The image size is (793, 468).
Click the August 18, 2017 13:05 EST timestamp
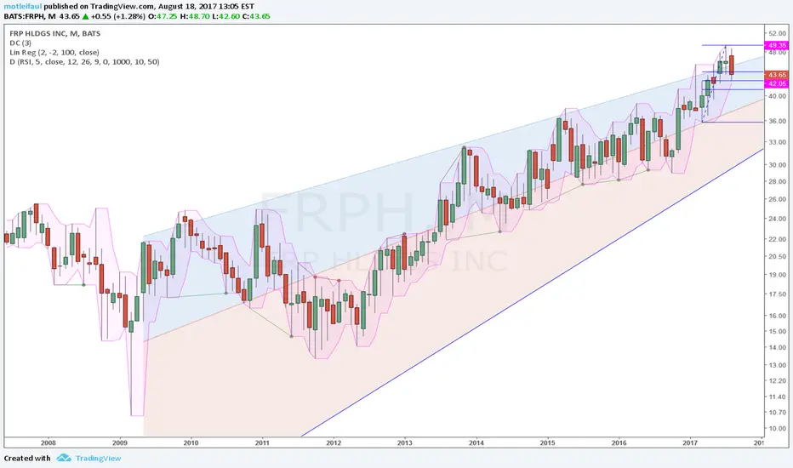tap(206, 7)
